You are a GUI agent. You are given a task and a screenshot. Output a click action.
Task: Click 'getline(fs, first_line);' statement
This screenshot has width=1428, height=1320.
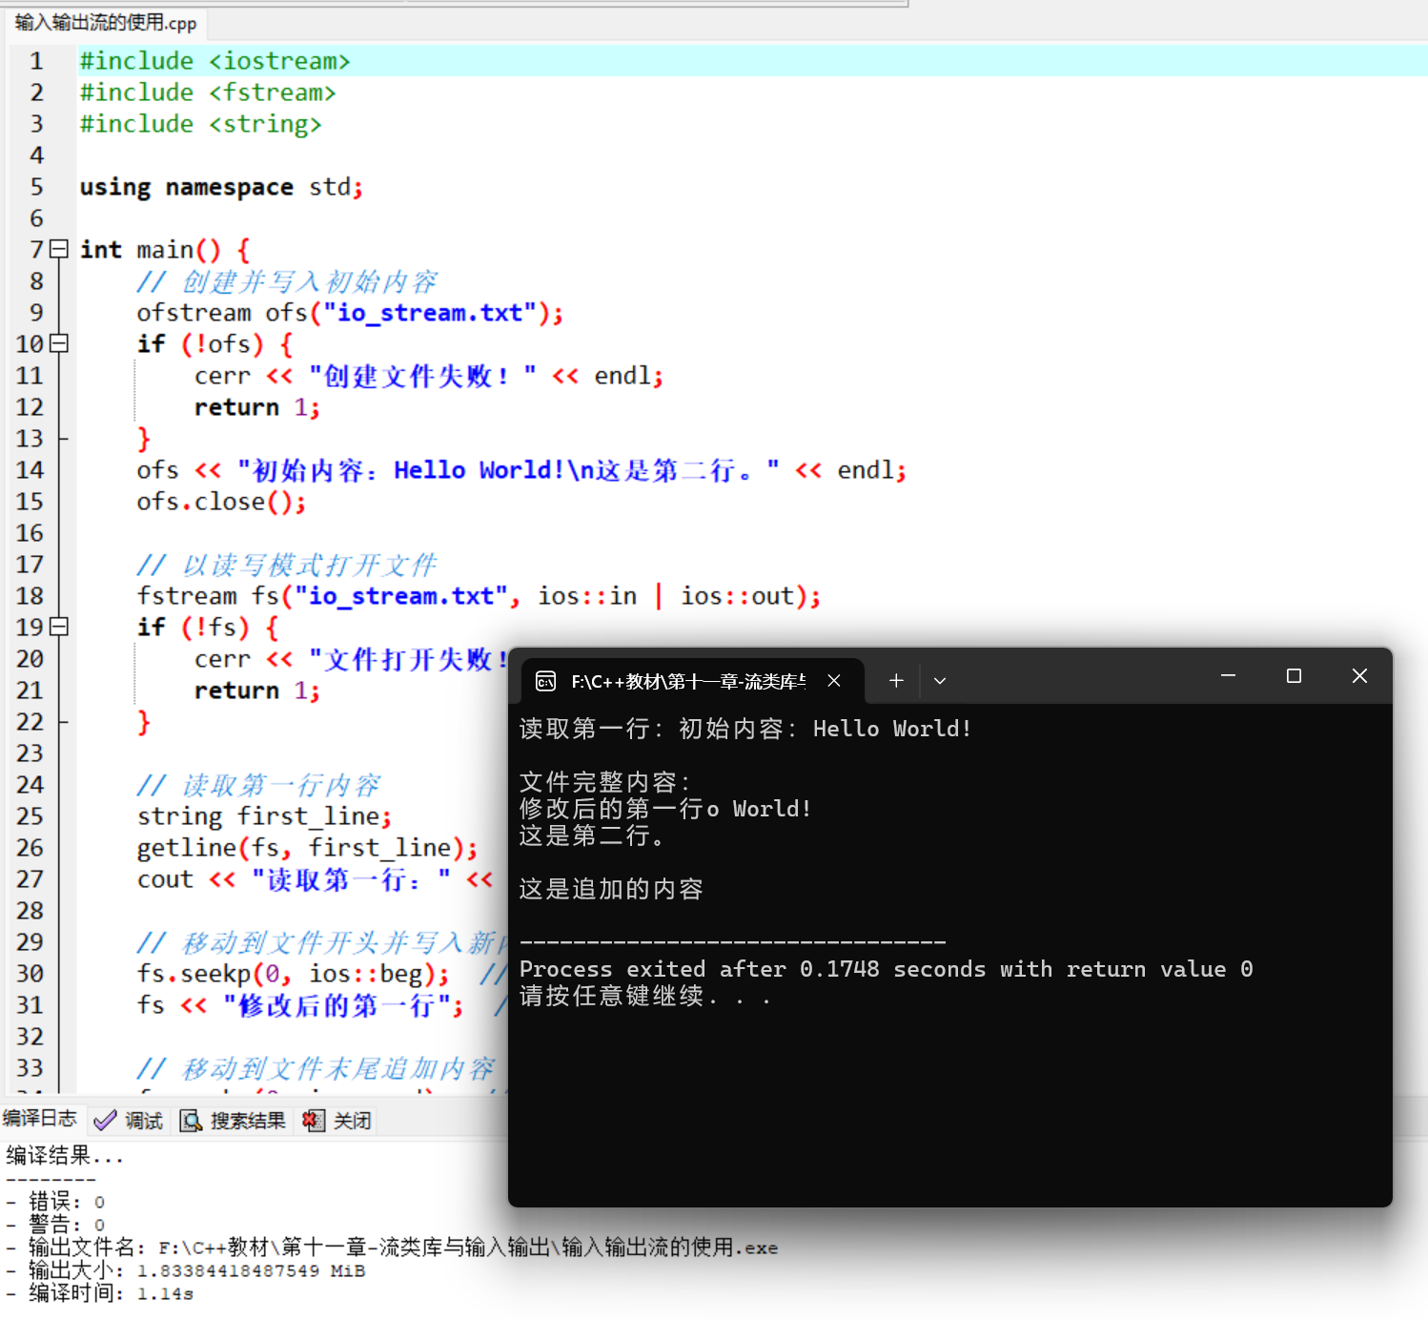coord(307,848)
